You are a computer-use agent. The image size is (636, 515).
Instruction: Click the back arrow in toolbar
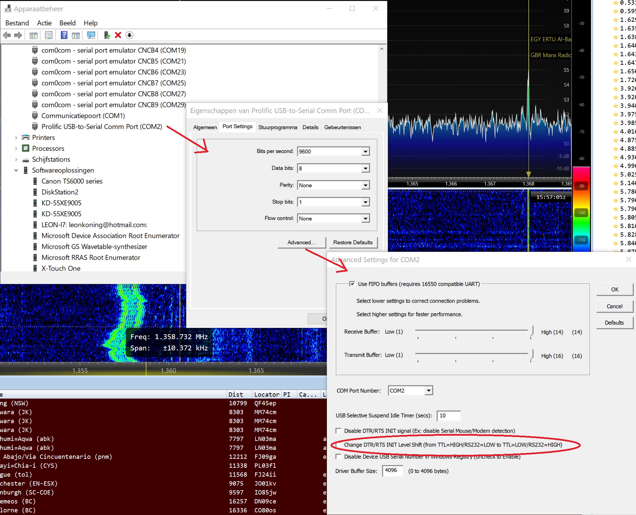(x=7, y=35)
